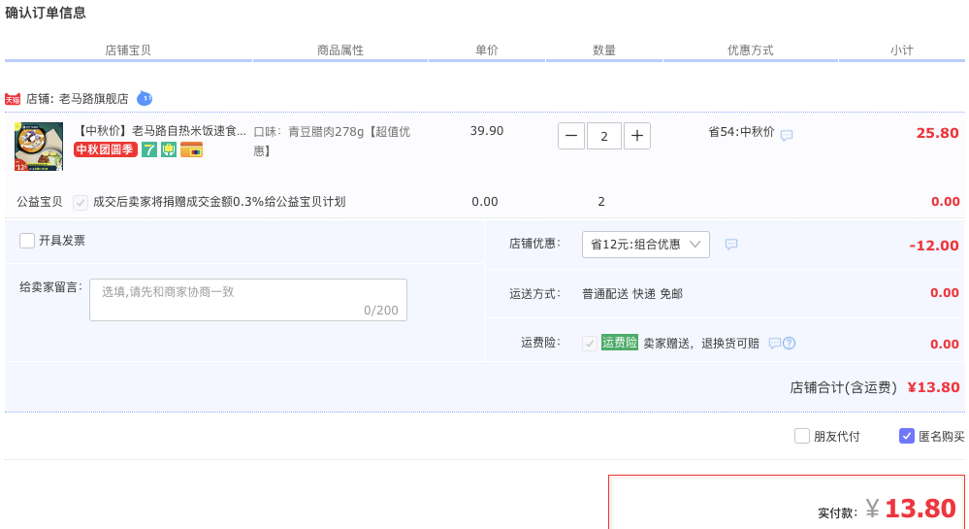
Task: Click the -12.00 shop discount amount
Action: coord(934,246)
